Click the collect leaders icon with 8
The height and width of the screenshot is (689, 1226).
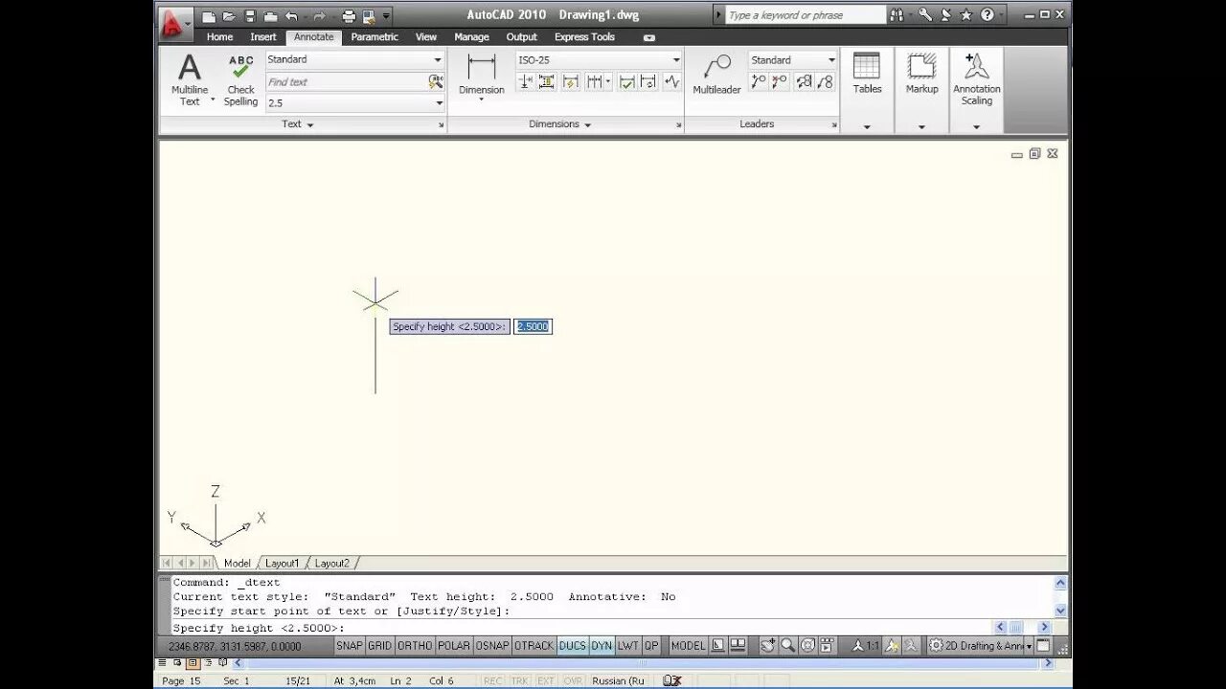tap(826, 82)
